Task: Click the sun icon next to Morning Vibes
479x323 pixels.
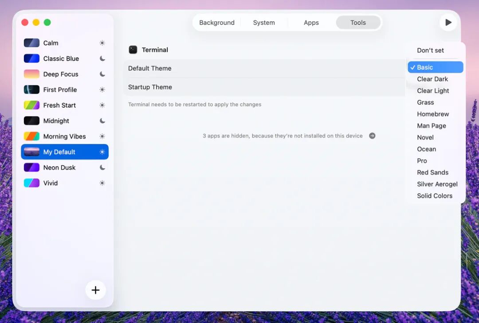Action: 102,136
